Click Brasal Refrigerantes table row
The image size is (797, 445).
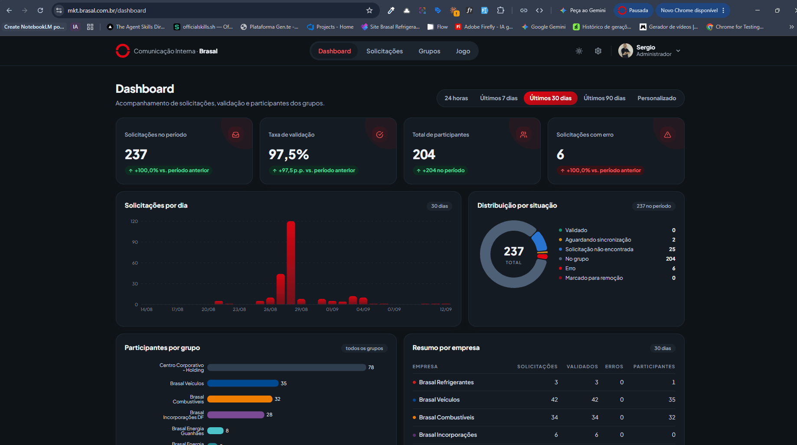(x=544, y=382)
